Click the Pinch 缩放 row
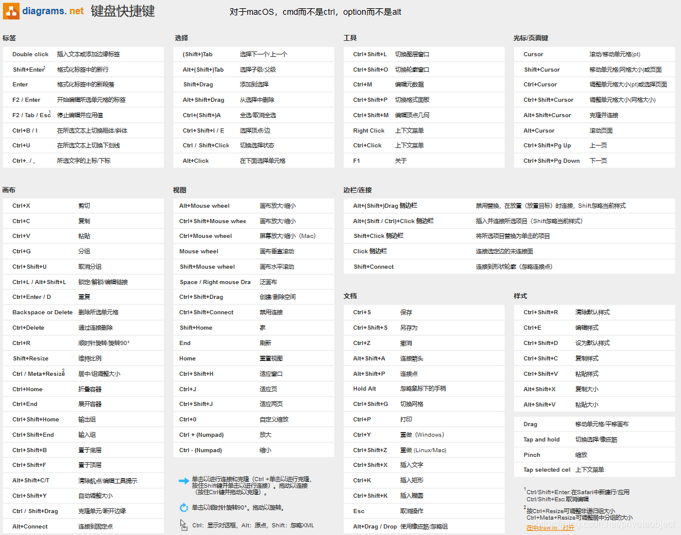681x535 pixels. (x=594, y=455)
